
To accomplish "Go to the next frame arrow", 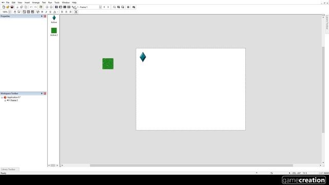I will [108, 7].
